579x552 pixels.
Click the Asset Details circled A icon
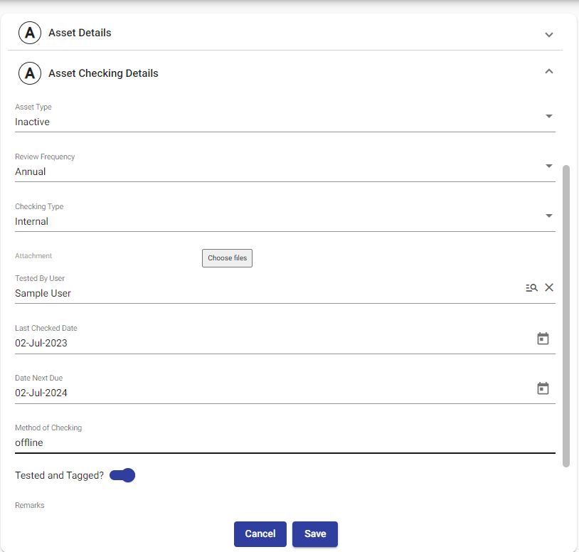30,33
